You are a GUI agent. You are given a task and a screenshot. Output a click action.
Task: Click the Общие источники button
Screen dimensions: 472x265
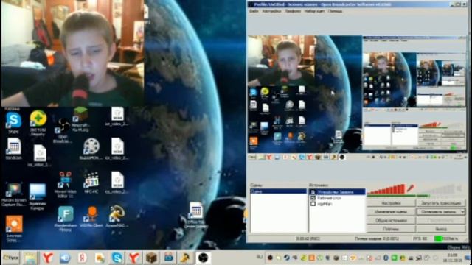pyautogui.click(x=391, y=220)
